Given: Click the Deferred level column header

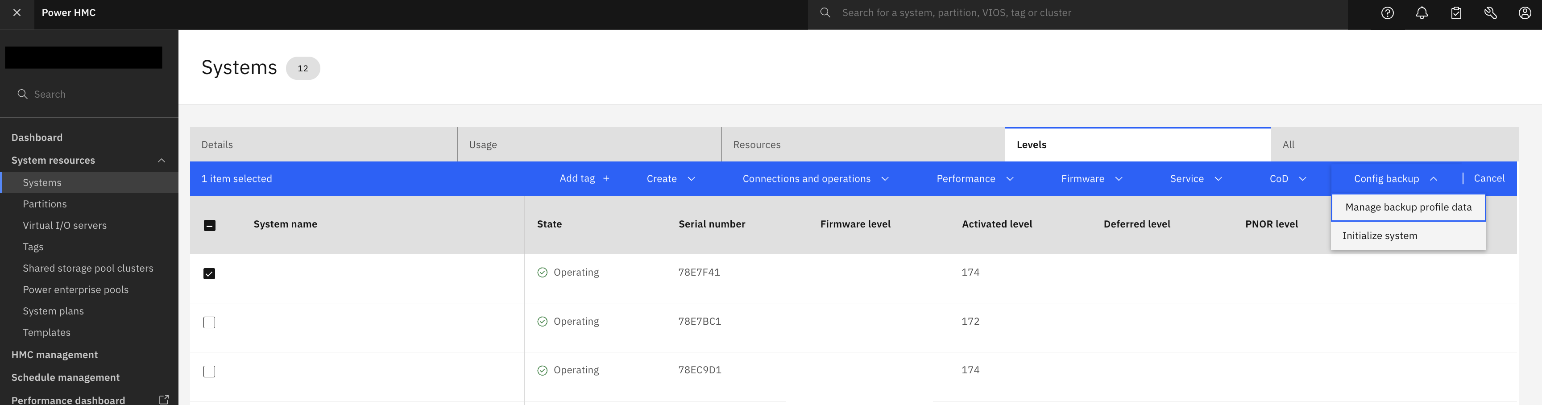Looking at the screenshot, I should (x=1137, y=224).
